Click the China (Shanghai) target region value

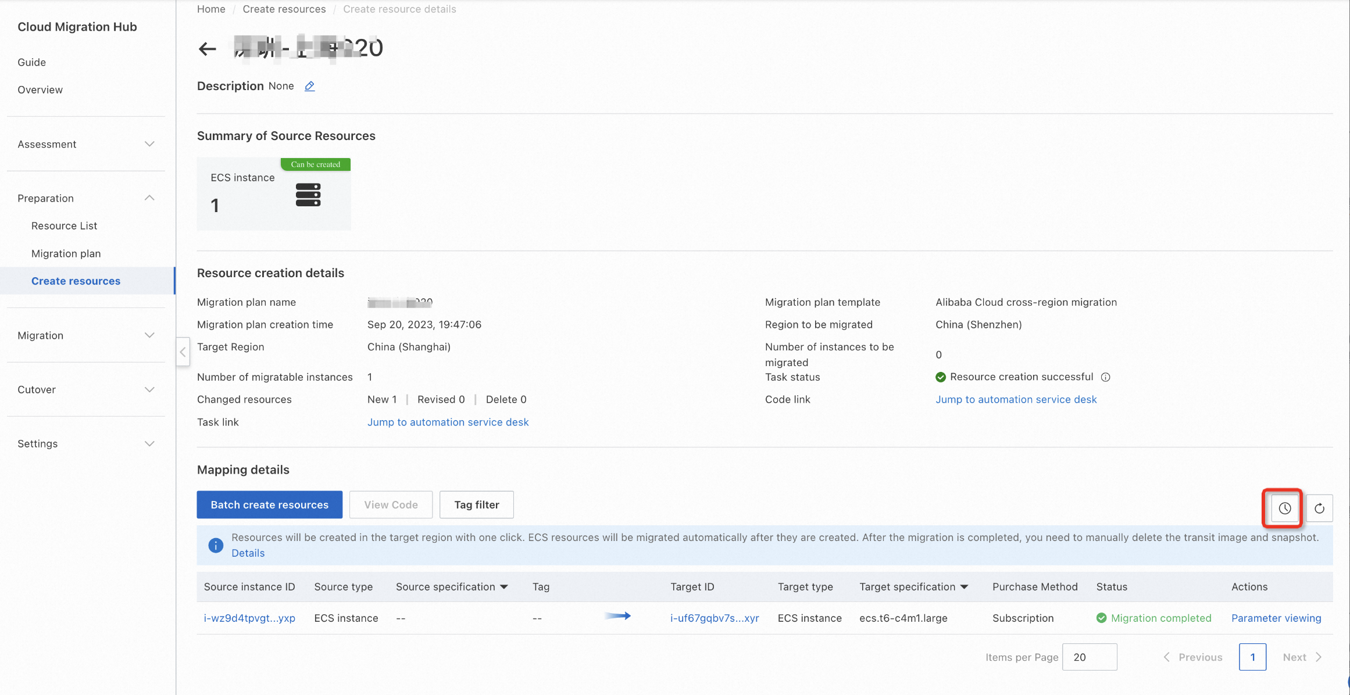click(409, 347)
